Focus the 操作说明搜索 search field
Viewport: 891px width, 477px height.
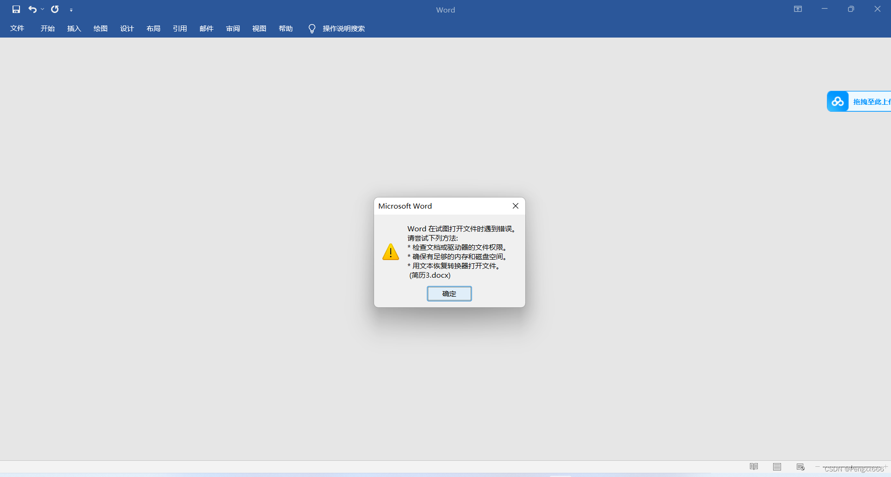[344, 28]
